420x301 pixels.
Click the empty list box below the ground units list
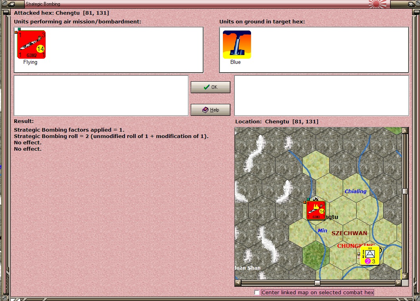point(322,96)
